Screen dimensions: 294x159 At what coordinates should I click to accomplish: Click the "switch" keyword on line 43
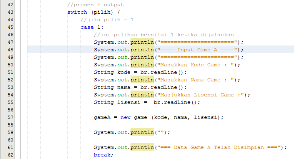77,12
